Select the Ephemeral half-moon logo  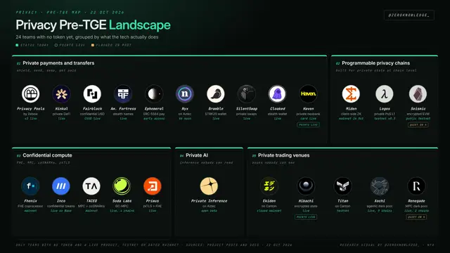tap(154, 93)
